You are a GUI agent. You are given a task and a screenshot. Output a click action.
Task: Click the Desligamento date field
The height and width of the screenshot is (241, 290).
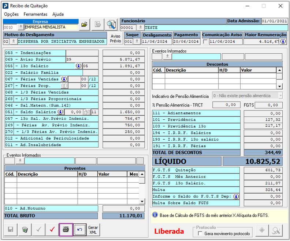(x=157, y=42)
